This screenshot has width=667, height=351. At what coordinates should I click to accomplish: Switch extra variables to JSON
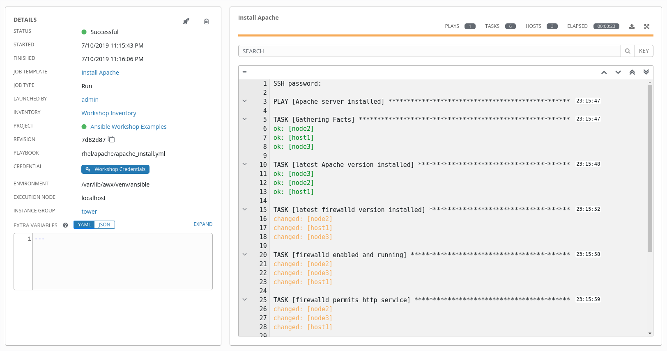pyautogui.click(x=104, y=225)
